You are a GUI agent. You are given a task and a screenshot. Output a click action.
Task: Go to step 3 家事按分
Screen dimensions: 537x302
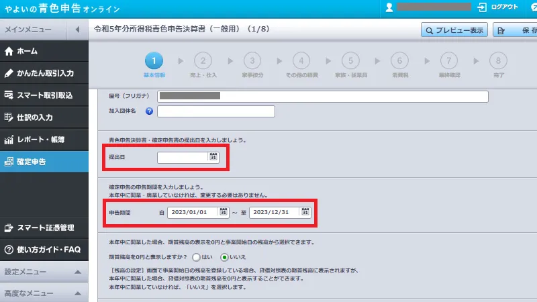[252, 61]
